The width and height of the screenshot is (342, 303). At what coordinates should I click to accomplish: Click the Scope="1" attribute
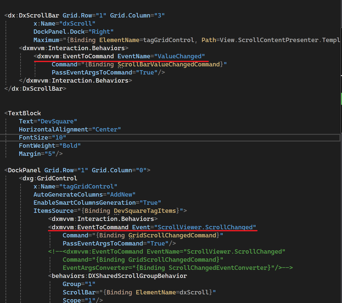click(x=79, y=300)
